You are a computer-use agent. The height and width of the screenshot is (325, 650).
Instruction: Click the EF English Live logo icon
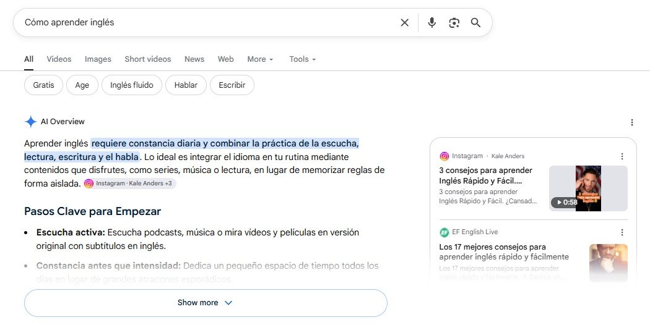[x=444, y=232]
